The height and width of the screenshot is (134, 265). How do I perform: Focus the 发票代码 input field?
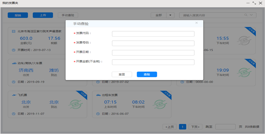153,34
